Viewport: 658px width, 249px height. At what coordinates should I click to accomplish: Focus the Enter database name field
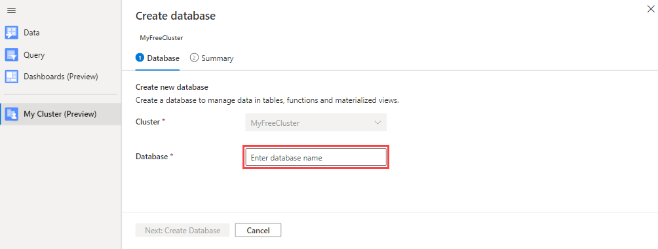[x=316, y=157]
